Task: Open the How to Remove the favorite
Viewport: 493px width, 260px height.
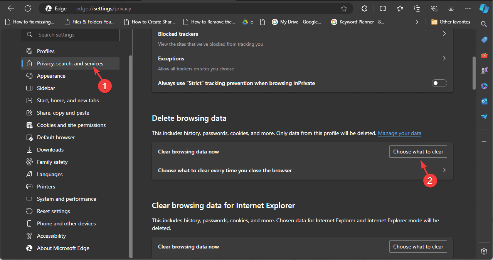Action: coord(209,22)
